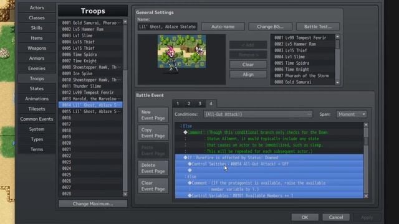Select the Weapons tab
Screen dimensions: 399x224
click(37, 48)
